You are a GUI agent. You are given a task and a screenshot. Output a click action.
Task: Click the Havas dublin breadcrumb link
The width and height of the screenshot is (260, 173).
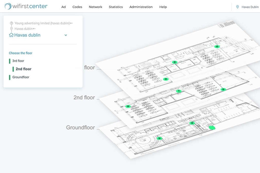24,29
